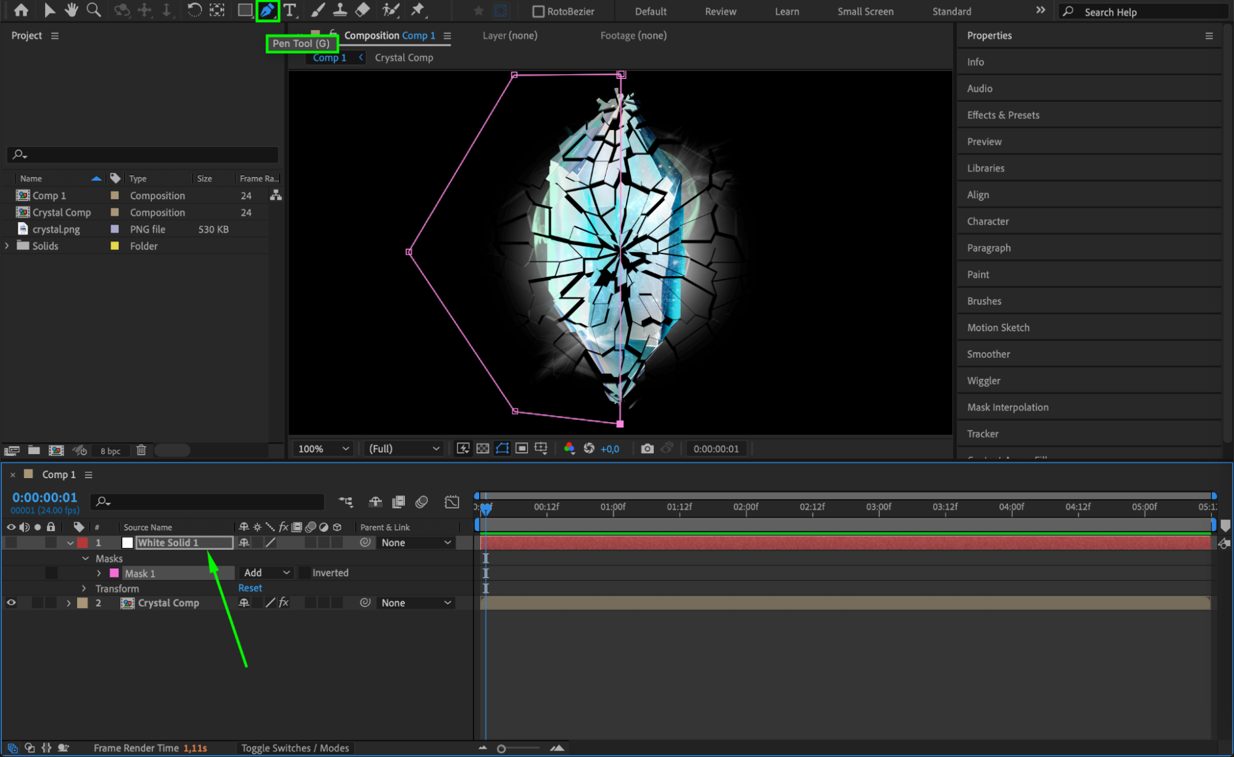This screenshot has width=1234, height=757.
Task: Switch to the Review workspace
Action: click(720, 11)
